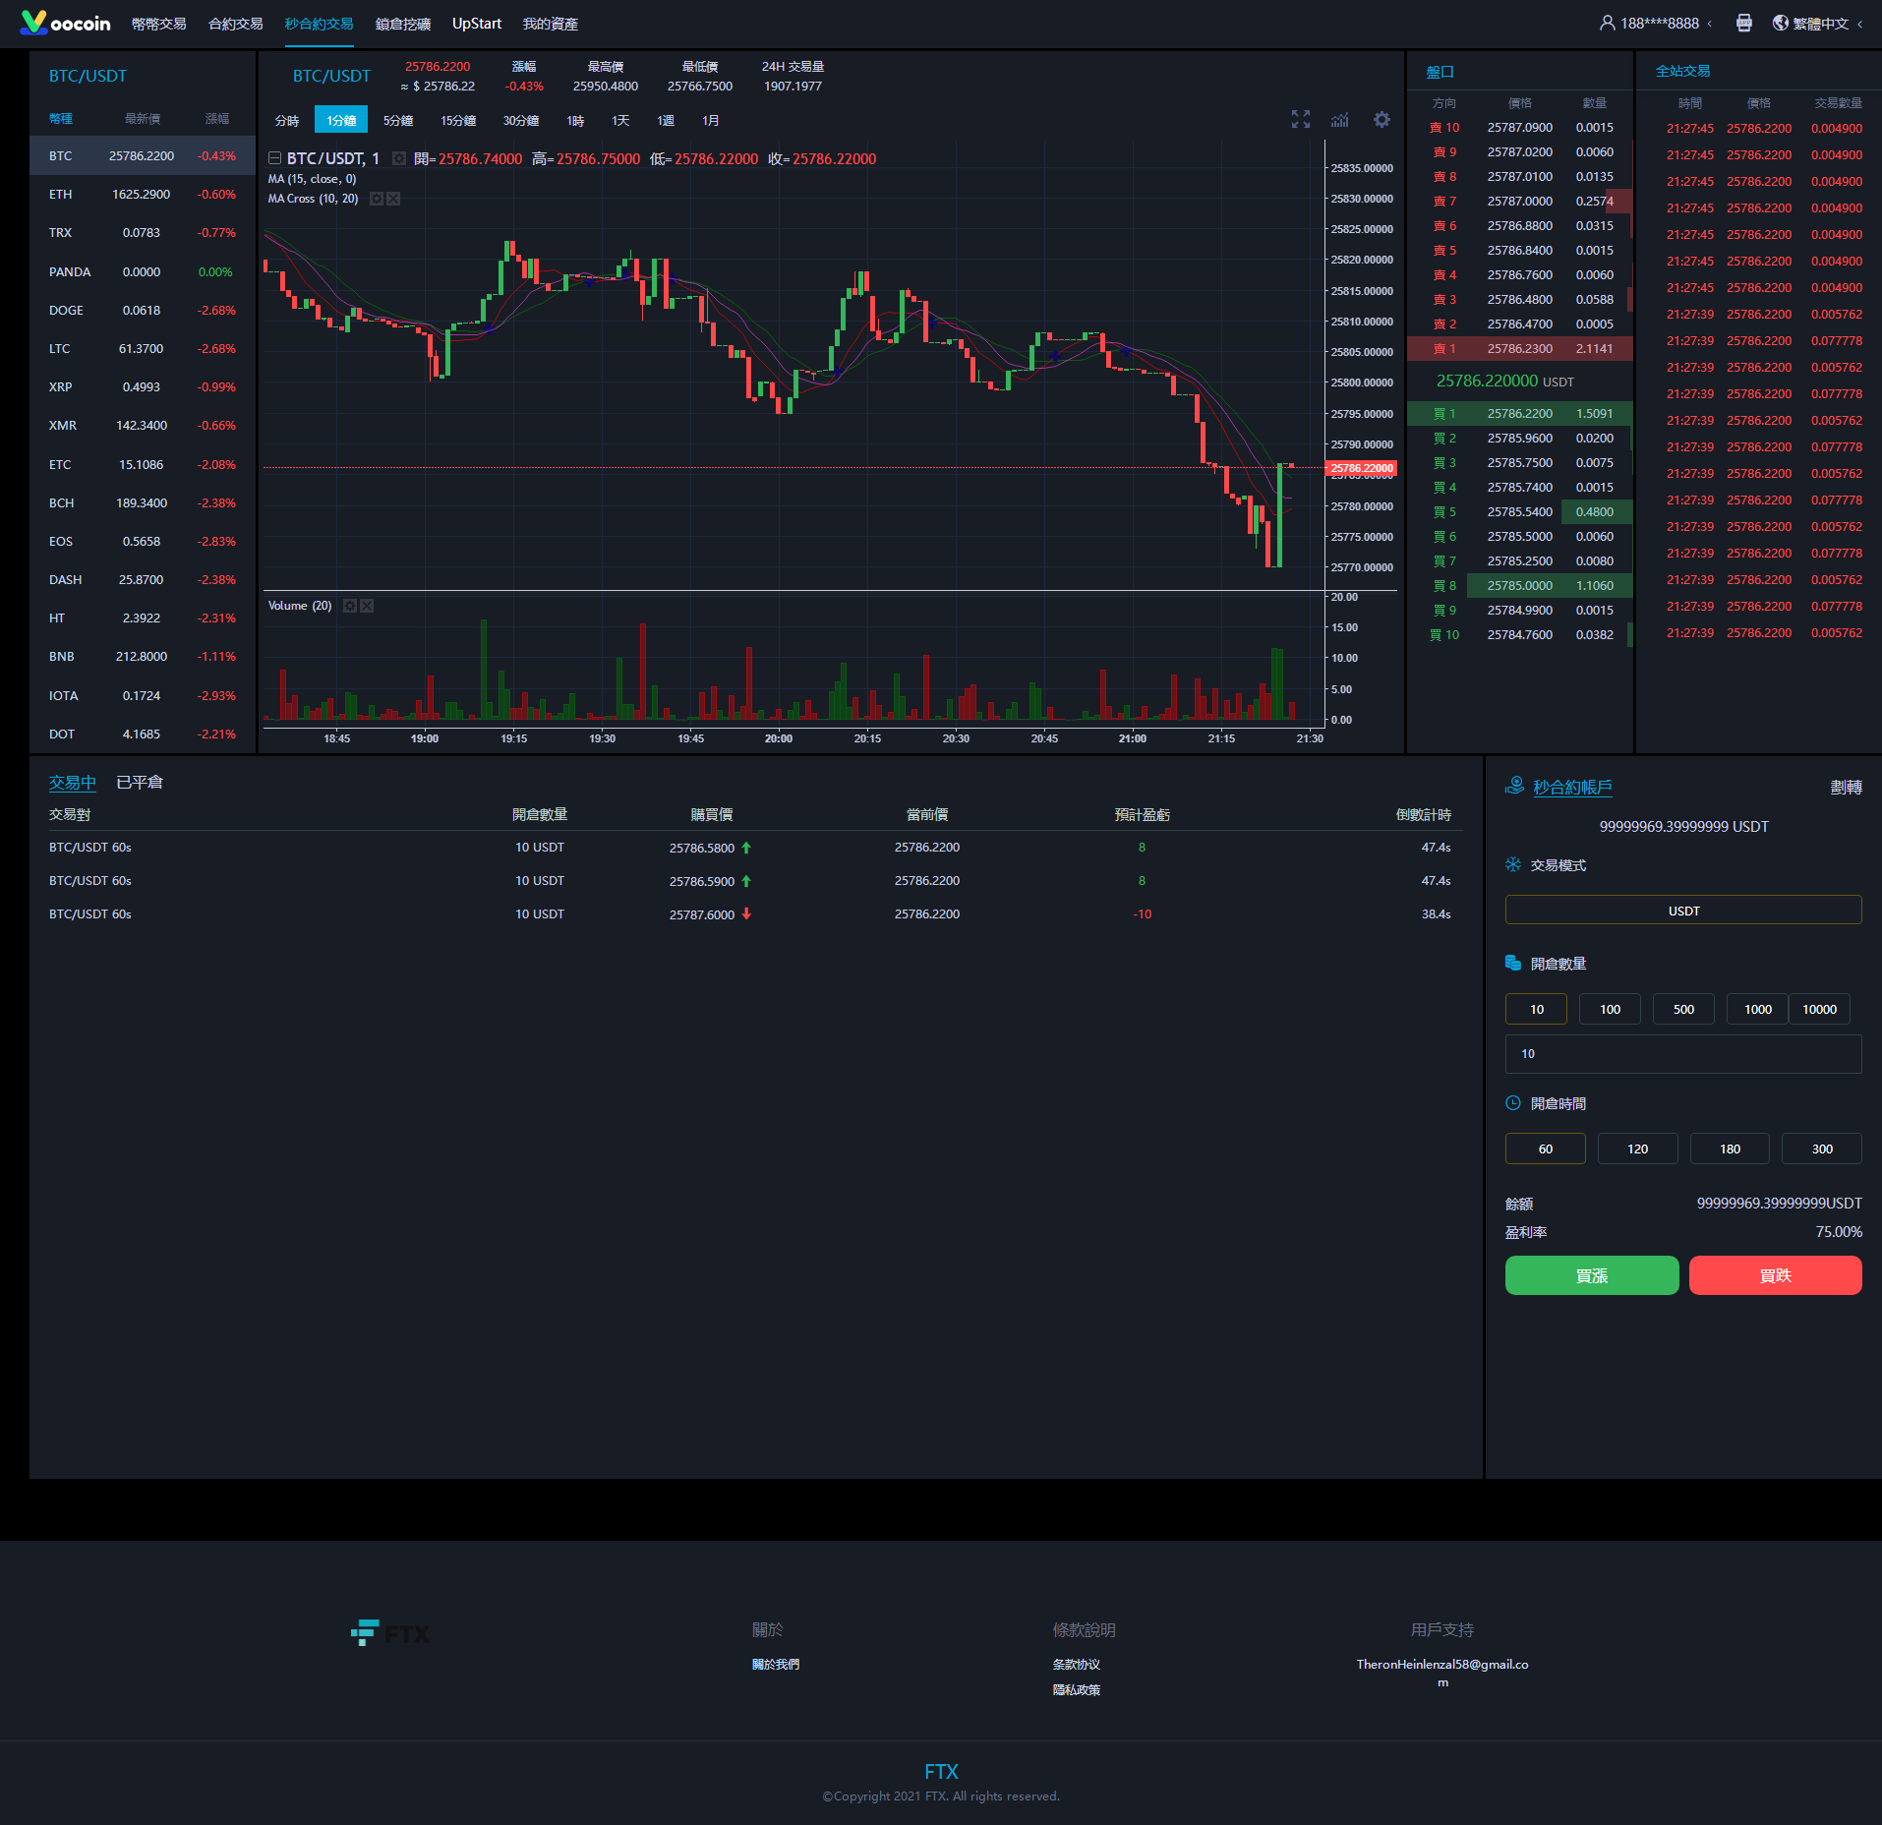
Task: Remove the Volume indicator
Action: 367,606
